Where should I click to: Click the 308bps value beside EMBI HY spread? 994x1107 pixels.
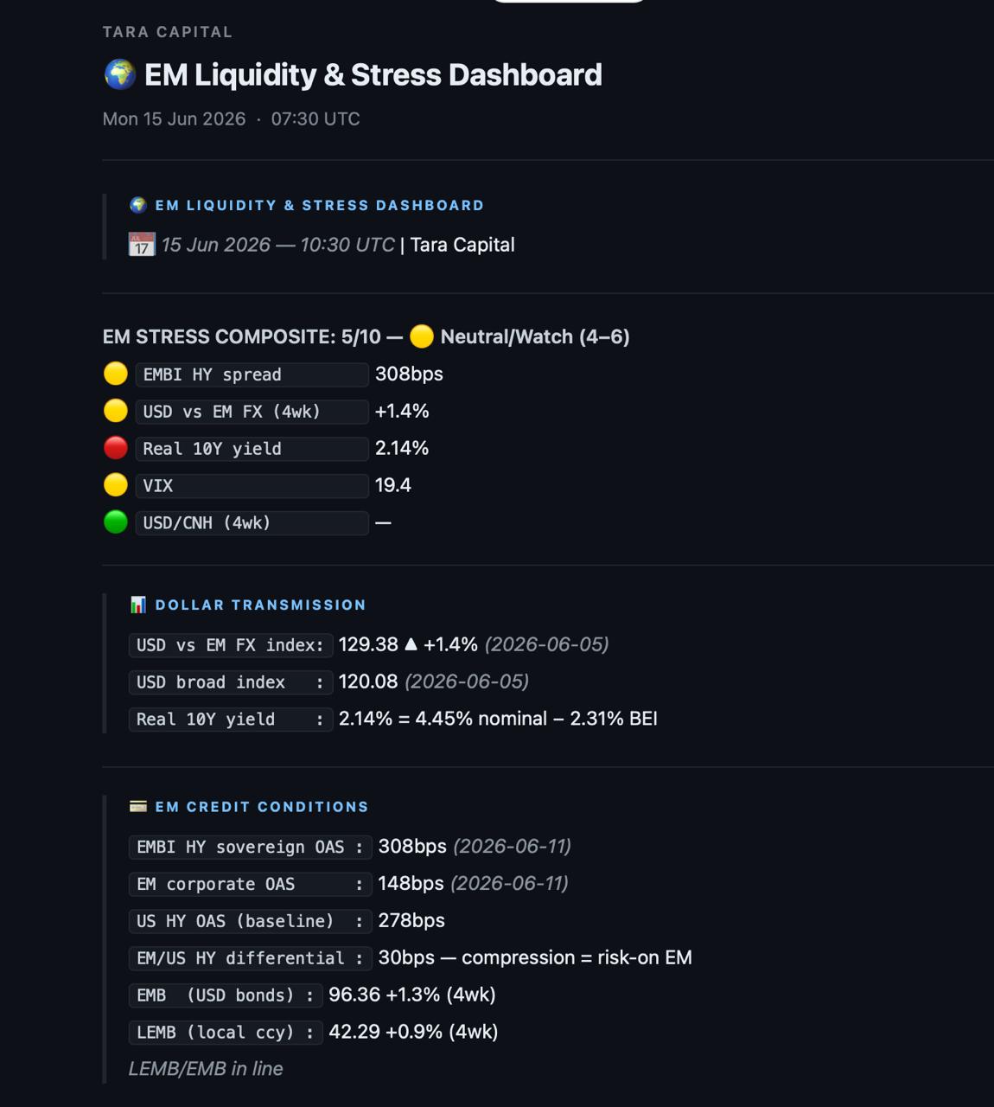pyautogui.click(x=409, y=374)
